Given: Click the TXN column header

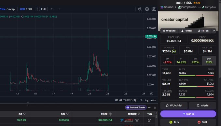Looking at the screenshot, I should [x=149, y=114].
